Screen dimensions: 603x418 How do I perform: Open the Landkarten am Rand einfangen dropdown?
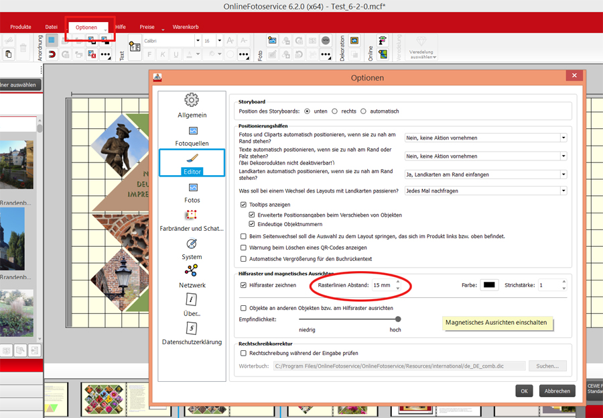[x=486, y=174]
